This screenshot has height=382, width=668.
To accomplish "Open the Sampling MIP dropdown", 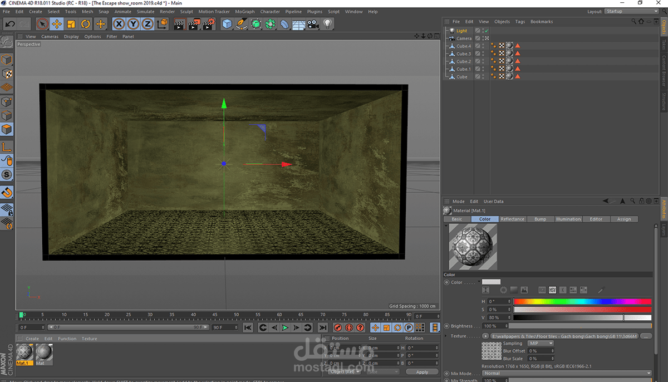I will pos(541,344).
